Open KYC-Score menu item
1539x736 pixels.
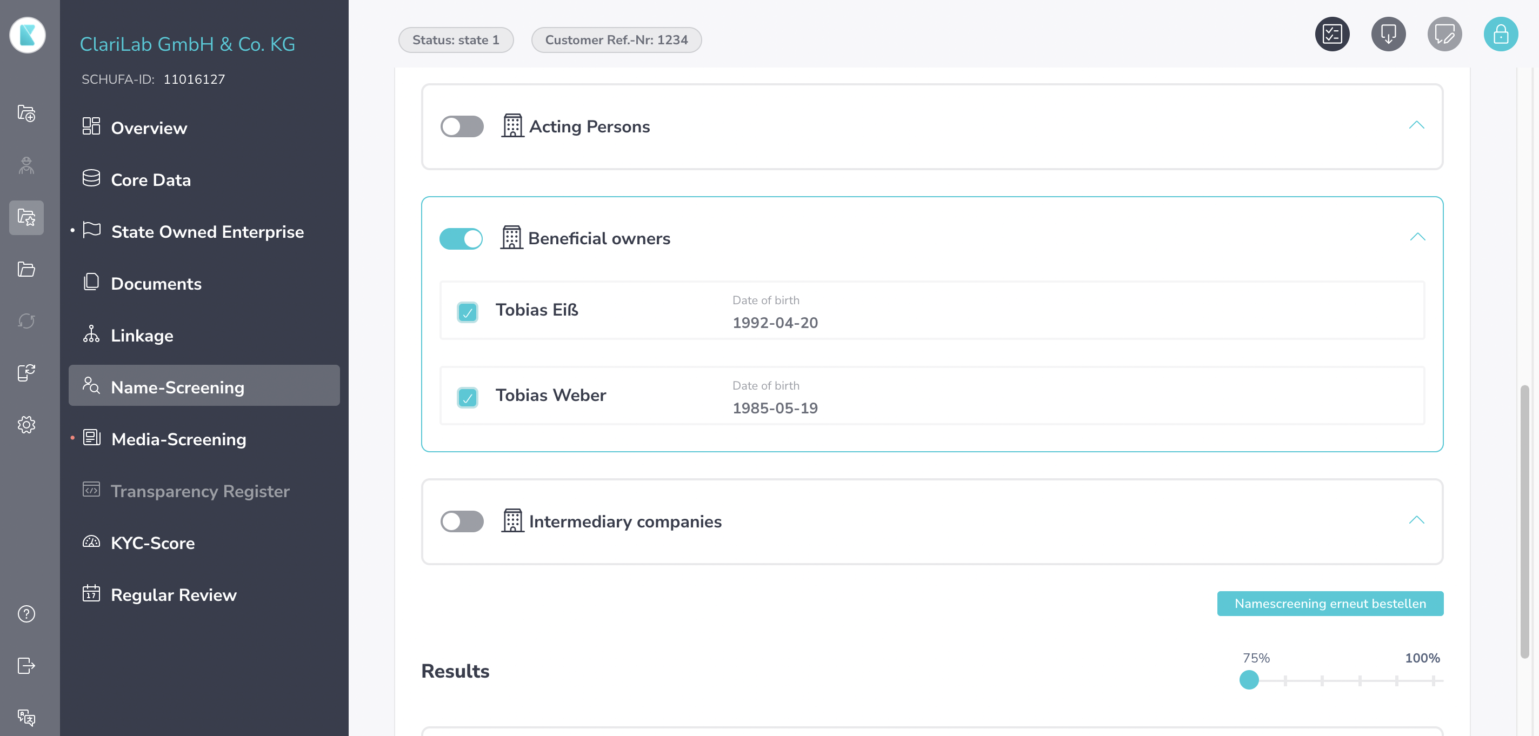point(204,543)
